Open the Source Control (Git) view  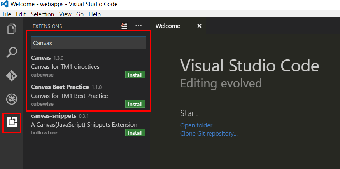click(x=12, y=75)
